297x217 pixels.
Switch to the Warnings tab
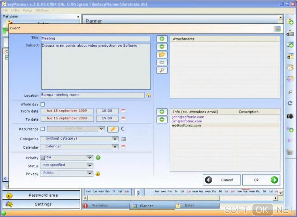coord(106,206)
